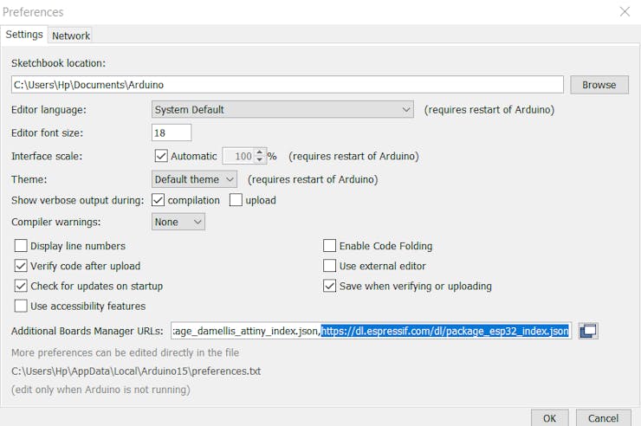This screenshot has width=641, height=426.
Task: Expand the Theme dropdown list
Action: pyautogui.click(x=194, y=179)
